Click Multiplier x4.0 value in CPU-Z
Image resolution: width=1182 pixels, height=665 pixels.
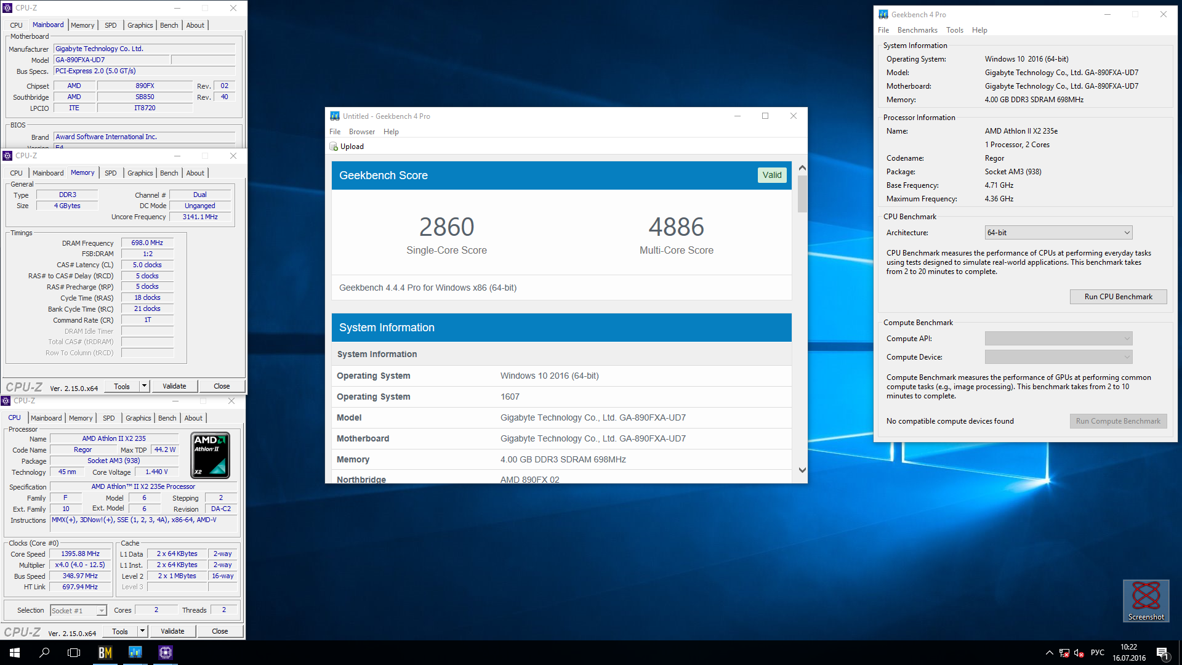coord(80,565)
